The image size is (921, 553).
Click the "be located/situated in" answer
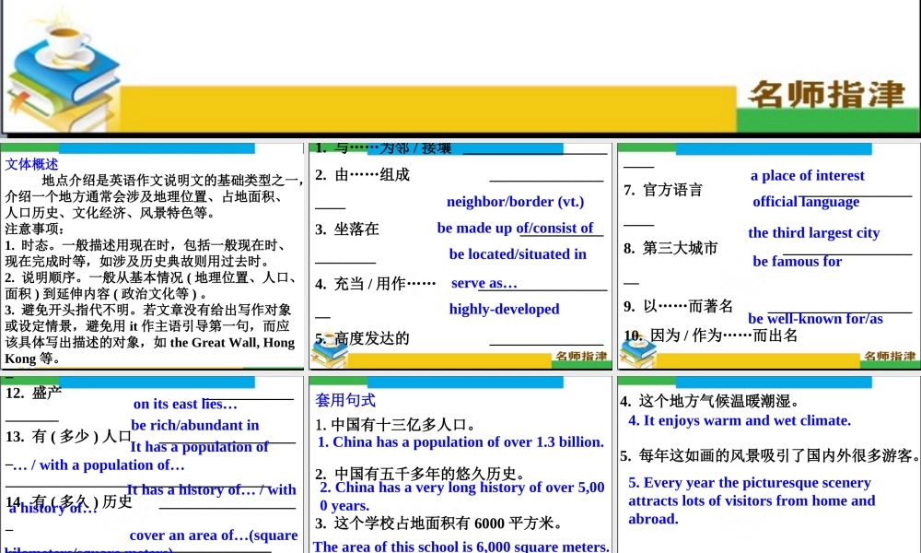click(x=518, y=254)
